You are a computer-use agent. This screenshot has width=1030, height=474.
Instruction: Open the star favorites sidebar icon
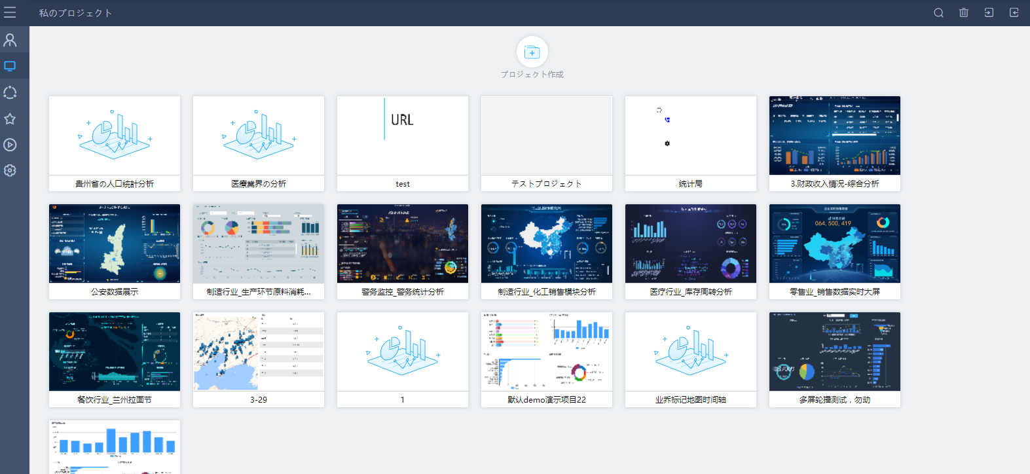pos(10,119)
